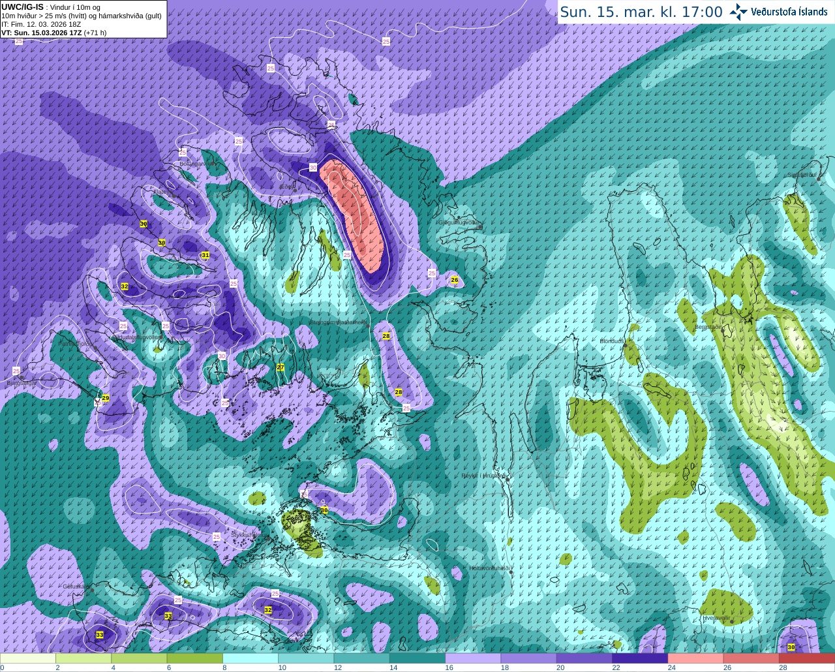Click the Gufuskálar station label
Screen dimensions: 835x672
click(x=75, y=586)
